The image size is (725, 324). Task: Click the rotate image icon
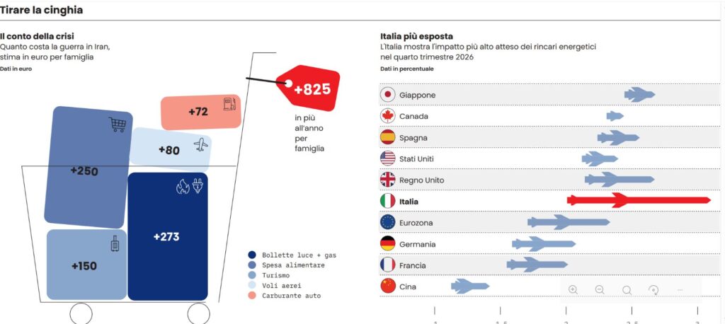pyautogui.click(x=653, y=289)
